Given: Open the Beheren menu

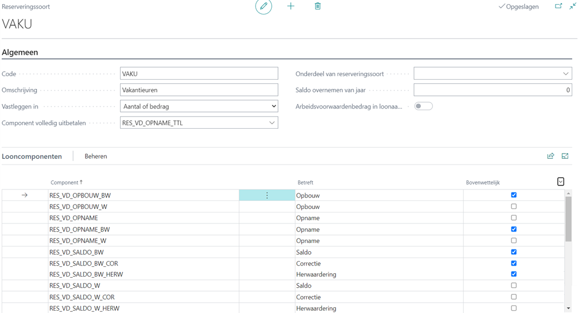Looking at the screenshot, I should (96, 156).
